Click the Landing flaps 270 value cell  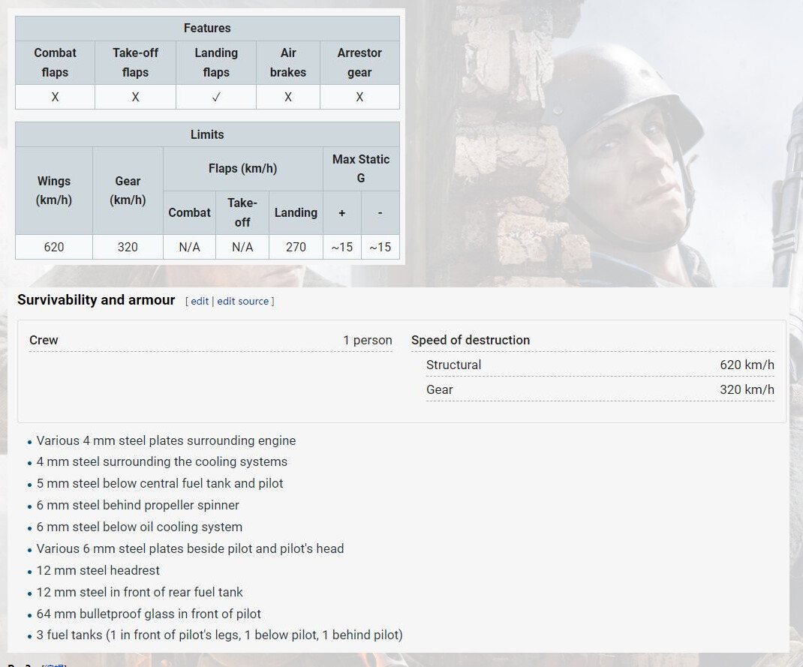[296, 247]
